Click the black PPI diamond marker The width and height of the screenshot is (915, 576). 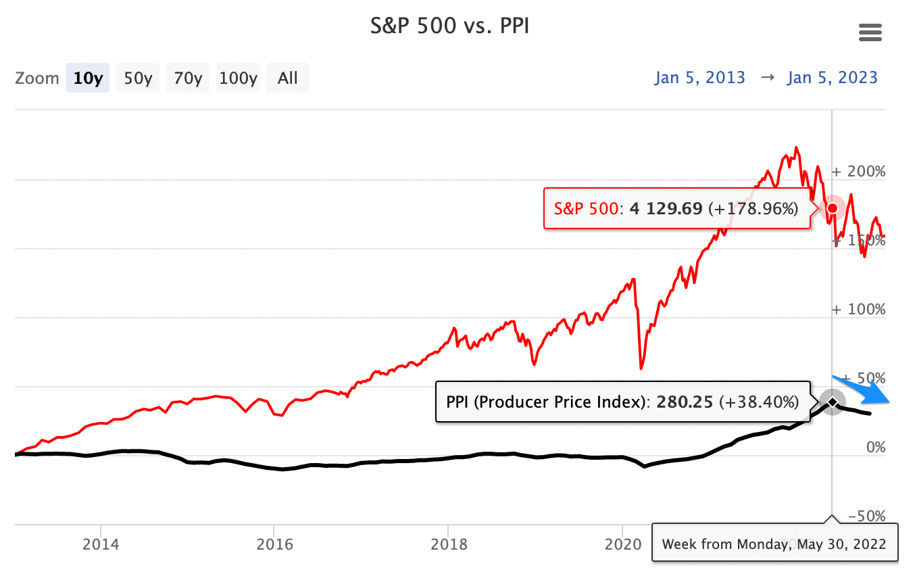(x=833, y=402)
